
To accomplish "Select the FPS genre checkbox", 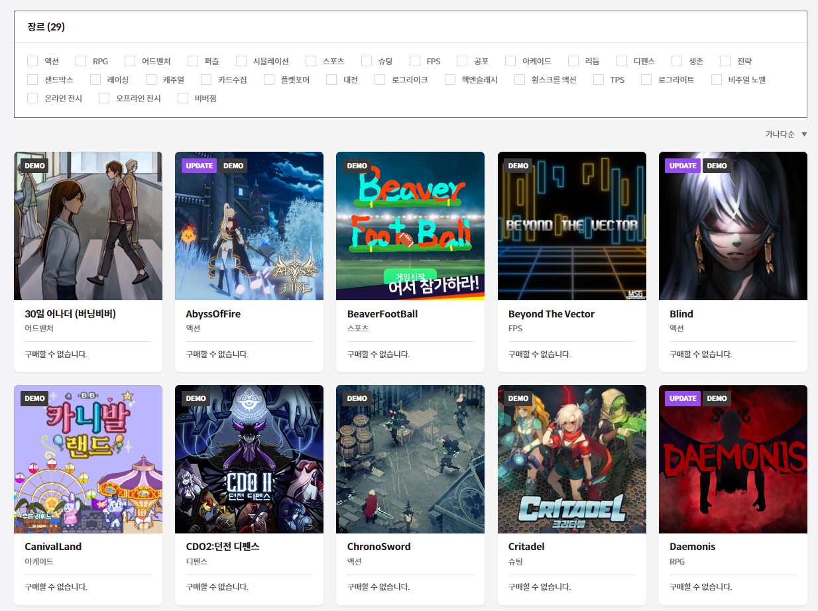I will (415, 61).
